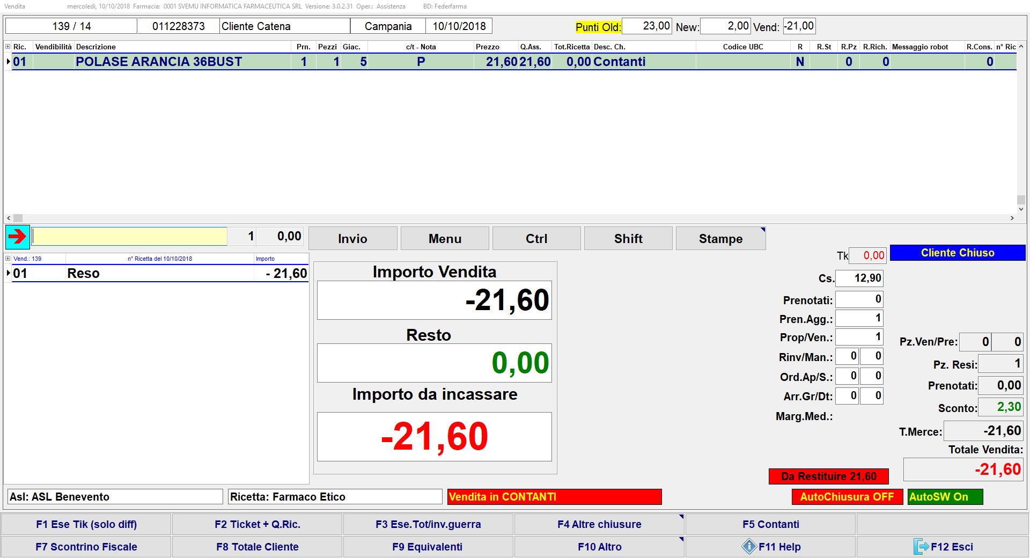Toggle the AutoChiusura OFF indicator
This screenshot has height=558, width=1030.
pos(847,497)
